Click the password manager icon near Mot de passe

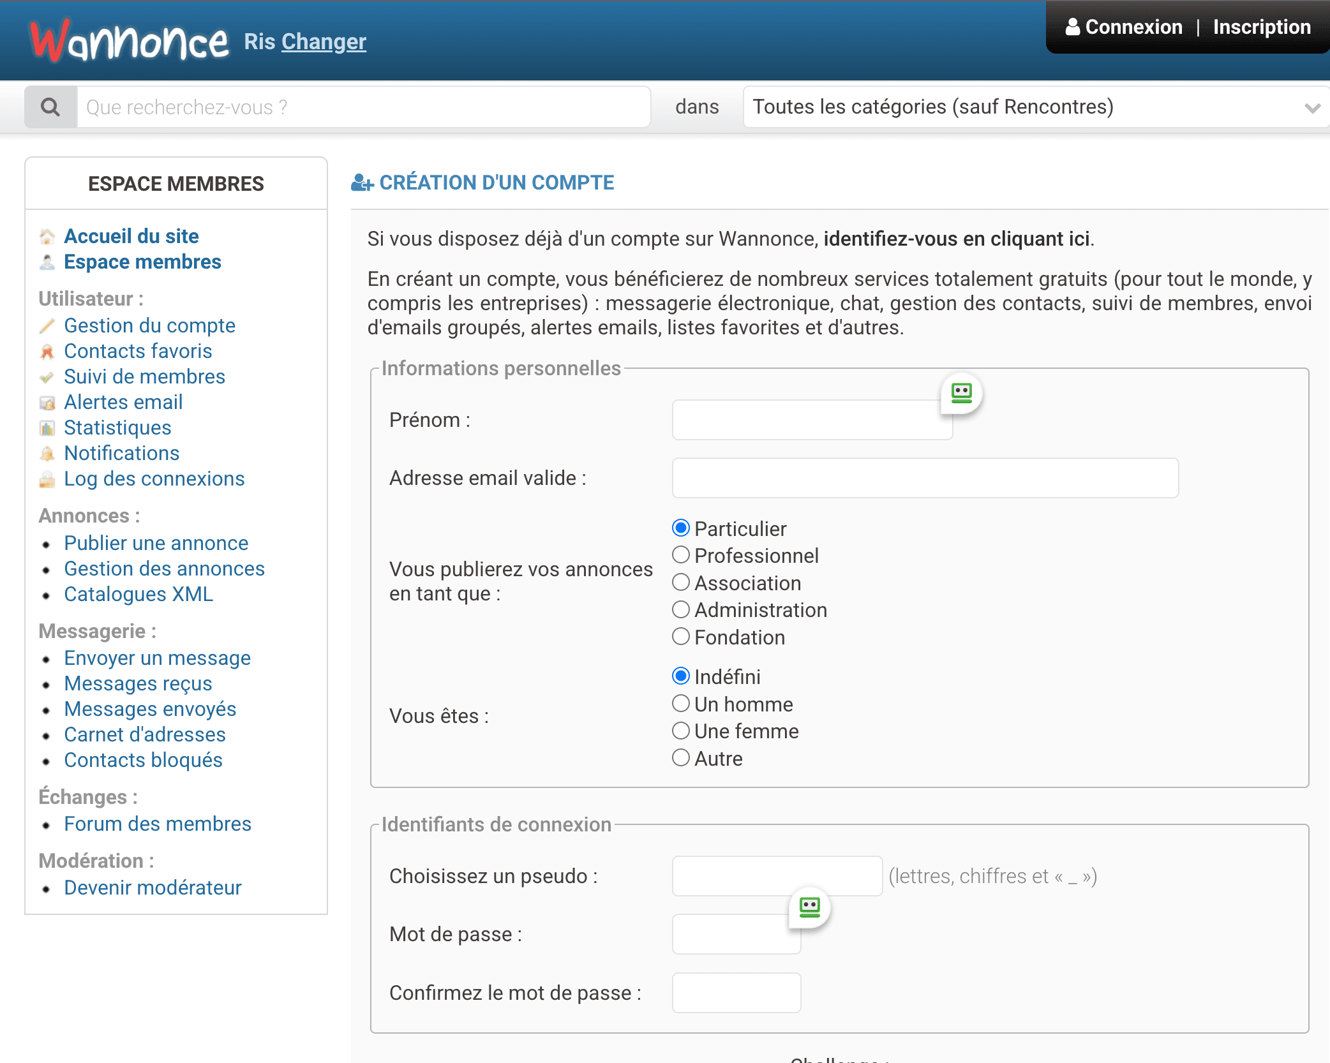click(809, 907)
